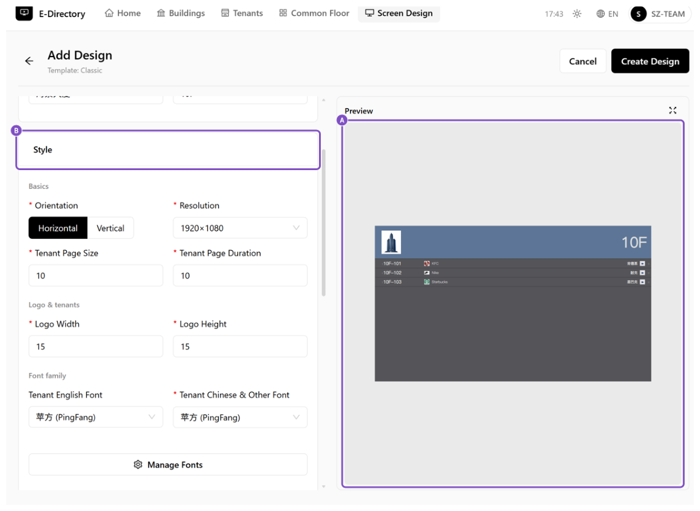Screen dimensions: 700x511
Task: Go back using the left arrow icon
Action: 29,61
